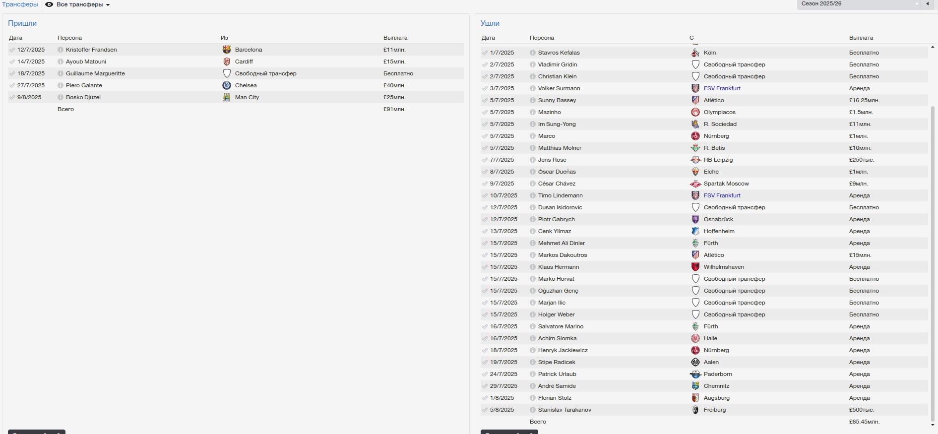Click info icon next to Stanislav Tarakanov
Image resolution: width=938 pixels, height=434 pixels.
[x=533, y=410]
